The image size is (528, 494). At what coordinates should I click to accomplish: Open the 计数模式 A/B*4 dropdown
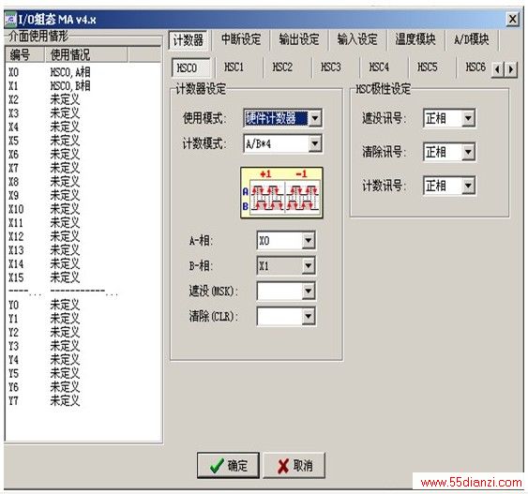click(x=315, y=144)
